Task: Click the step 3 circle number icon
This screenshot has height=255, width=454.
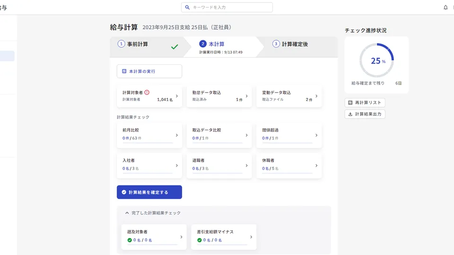Action: pos(276,43)
